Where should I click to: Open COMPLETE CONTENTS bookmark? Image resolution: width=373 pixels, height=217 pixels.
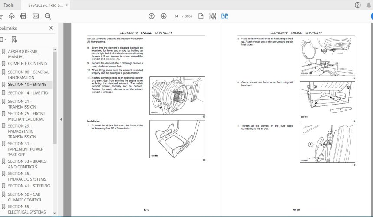(28, 64)
